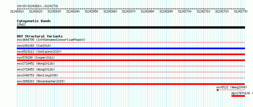Select the small red esv5122 block

[218, 90]
